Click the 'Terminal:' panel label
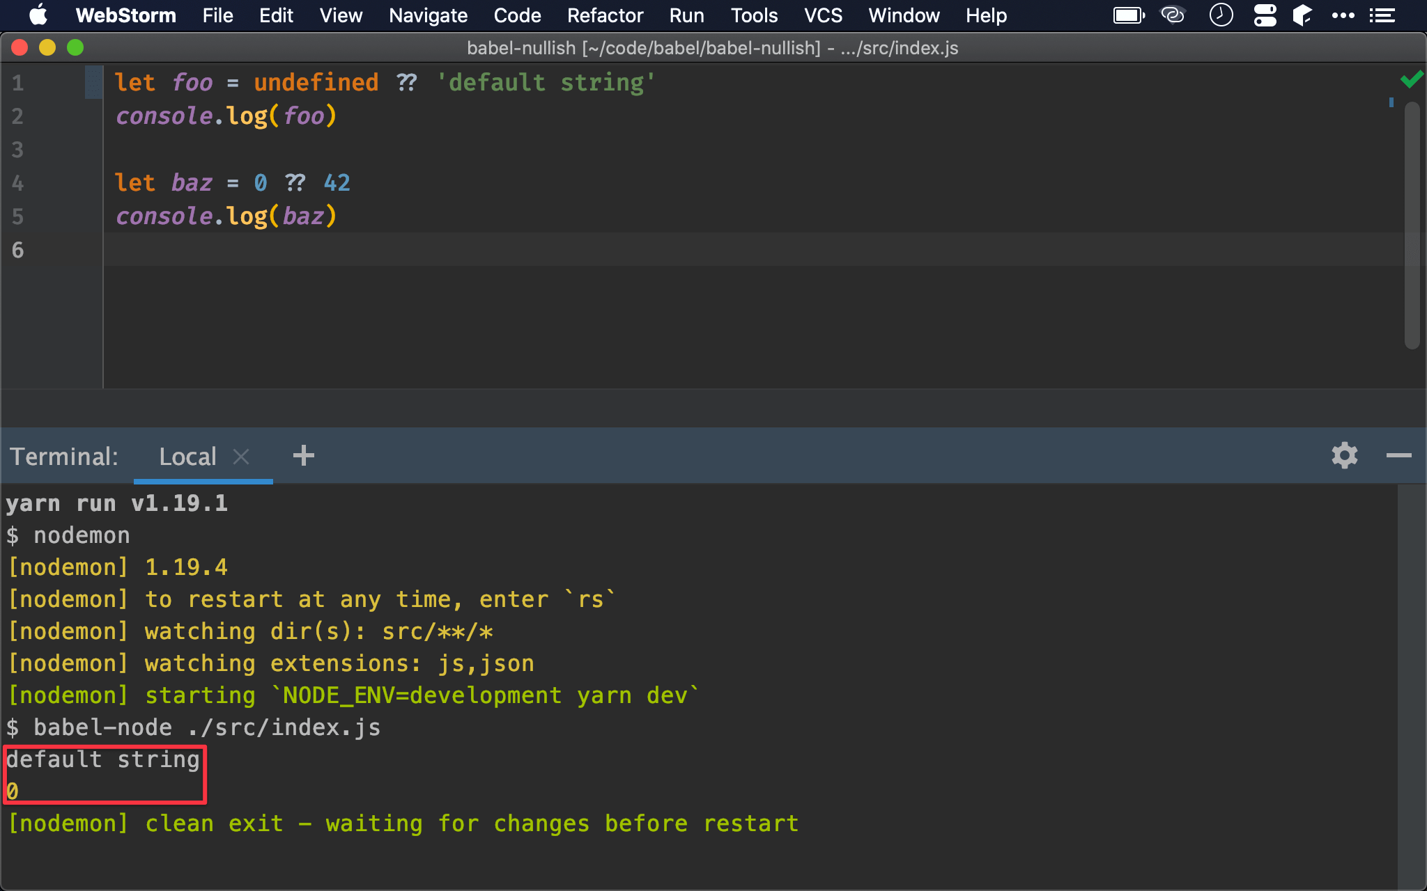Screen dimensions: 1427x891 click(64, 457)
